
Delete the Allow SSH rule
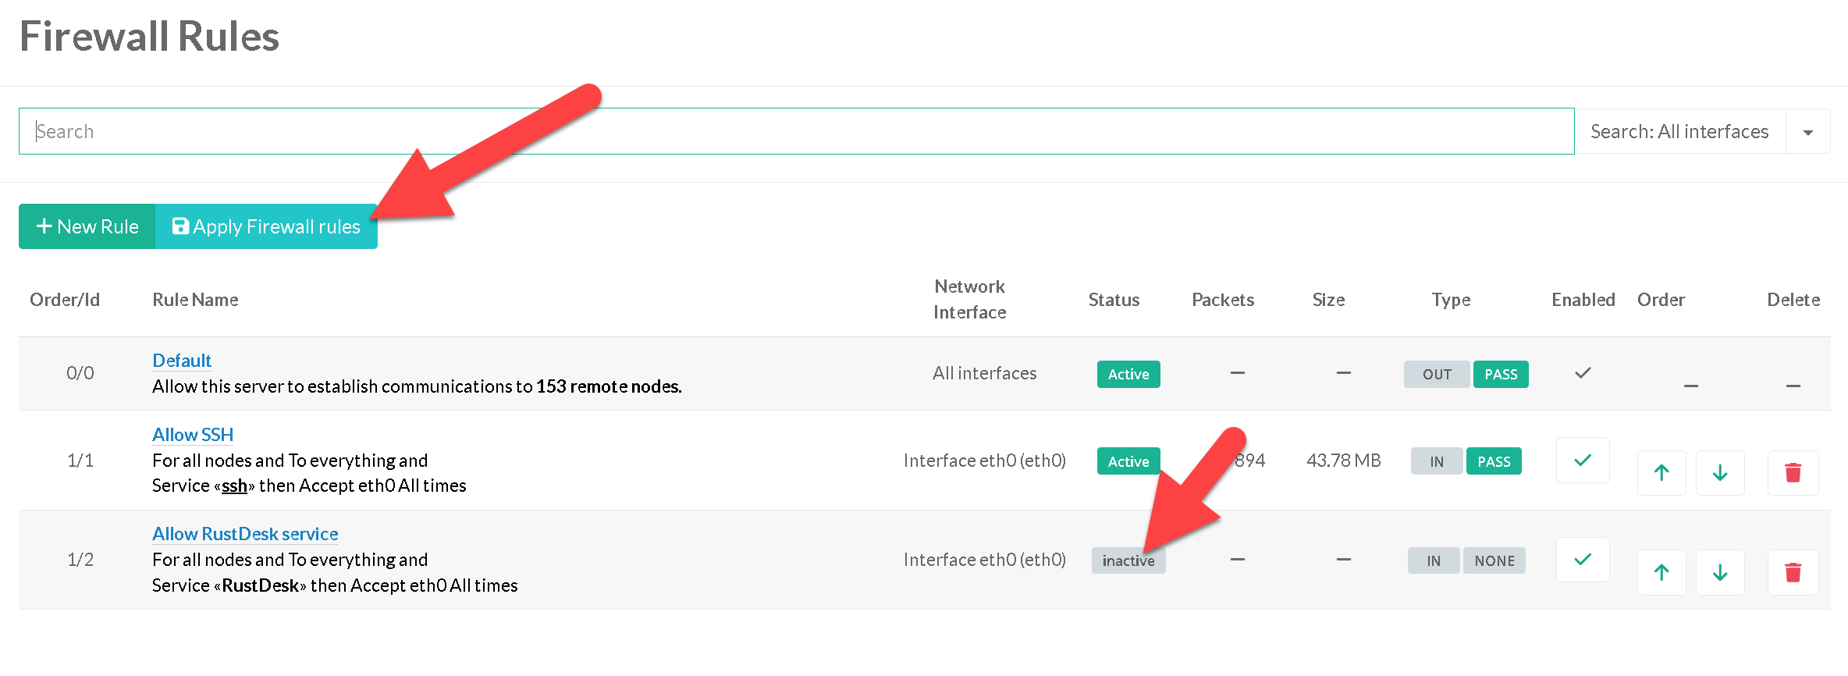point(1793,472)
